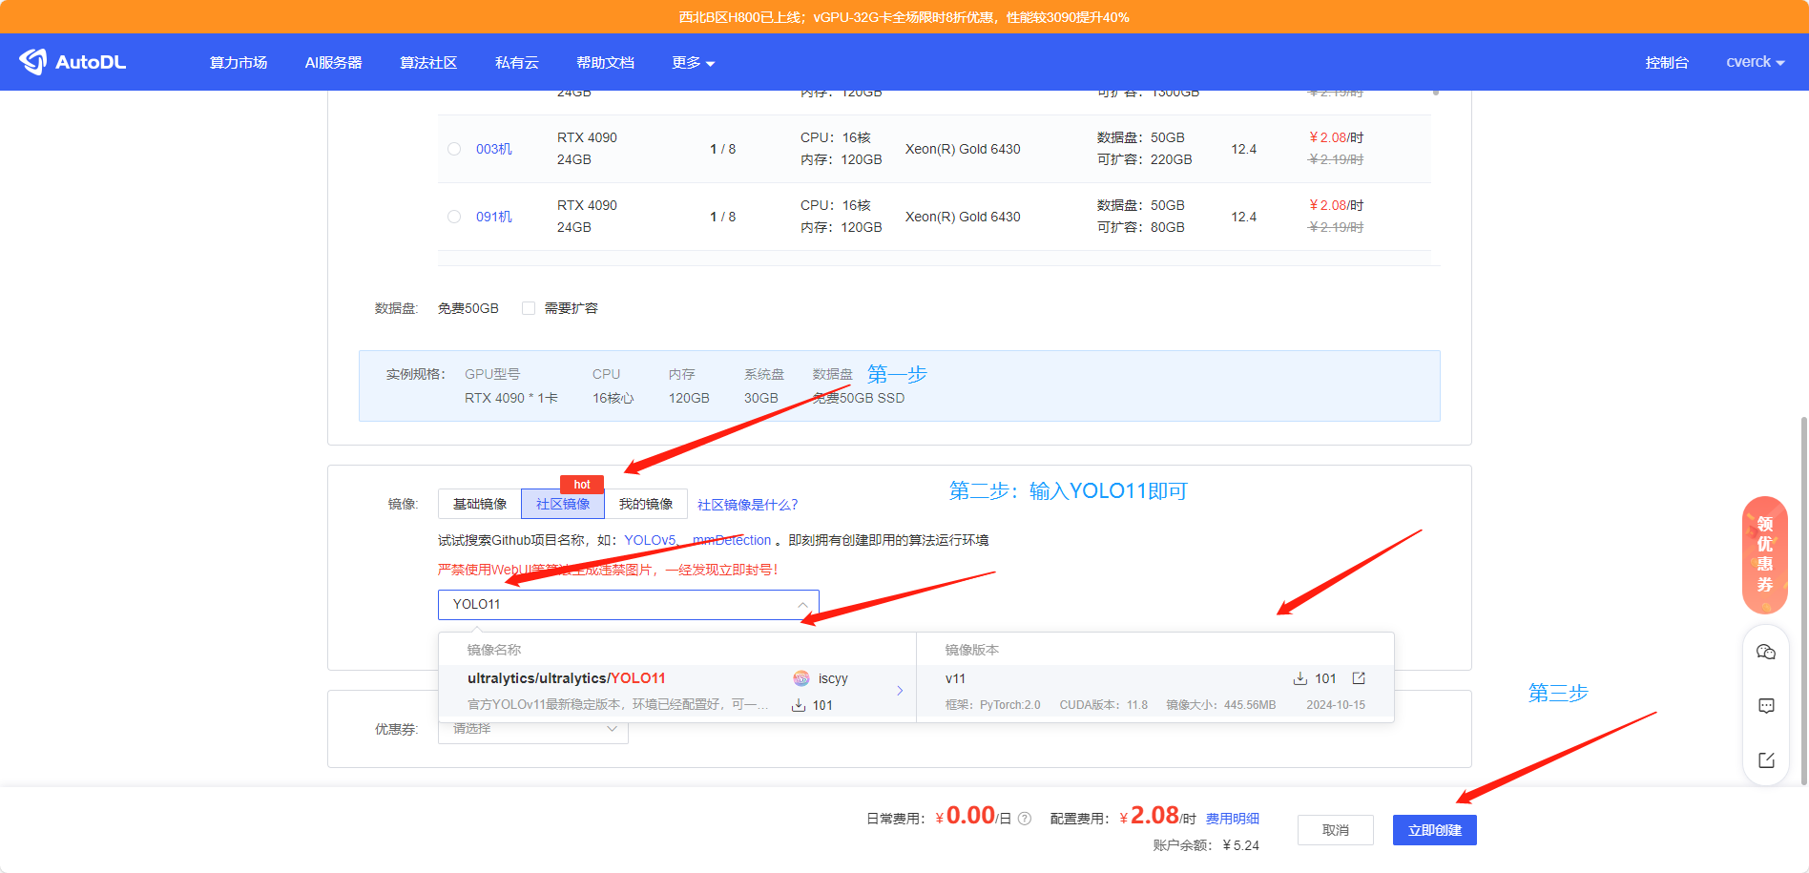The image size is (1809, 873).
Task: Click the hot badge on 社区镜像
Action: click(x=582, y=485)
